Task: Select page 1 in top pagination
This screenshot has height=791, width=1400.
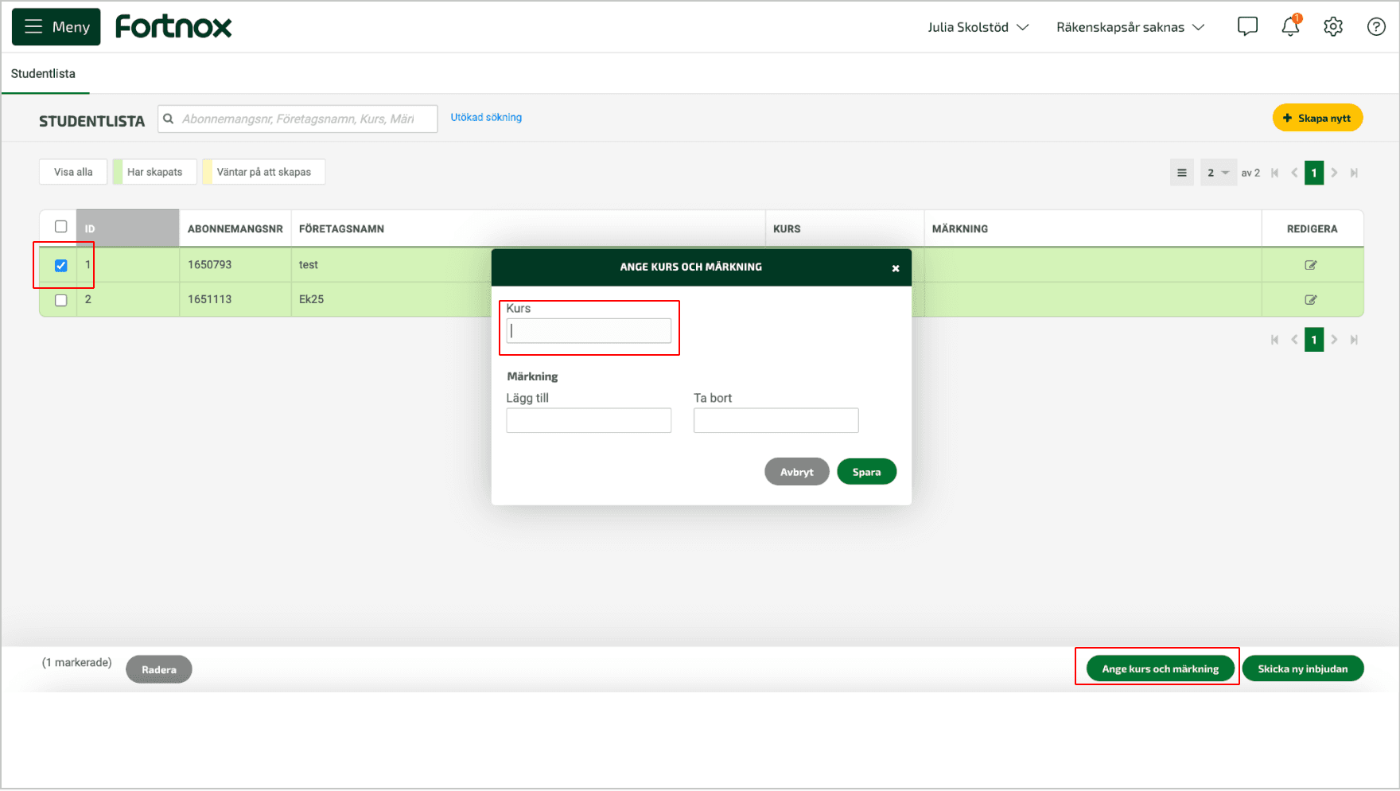Action: (x=1314, y=173)
